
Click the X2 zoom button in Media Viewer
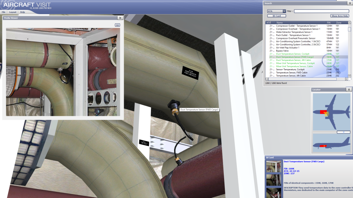click(117, 25)
